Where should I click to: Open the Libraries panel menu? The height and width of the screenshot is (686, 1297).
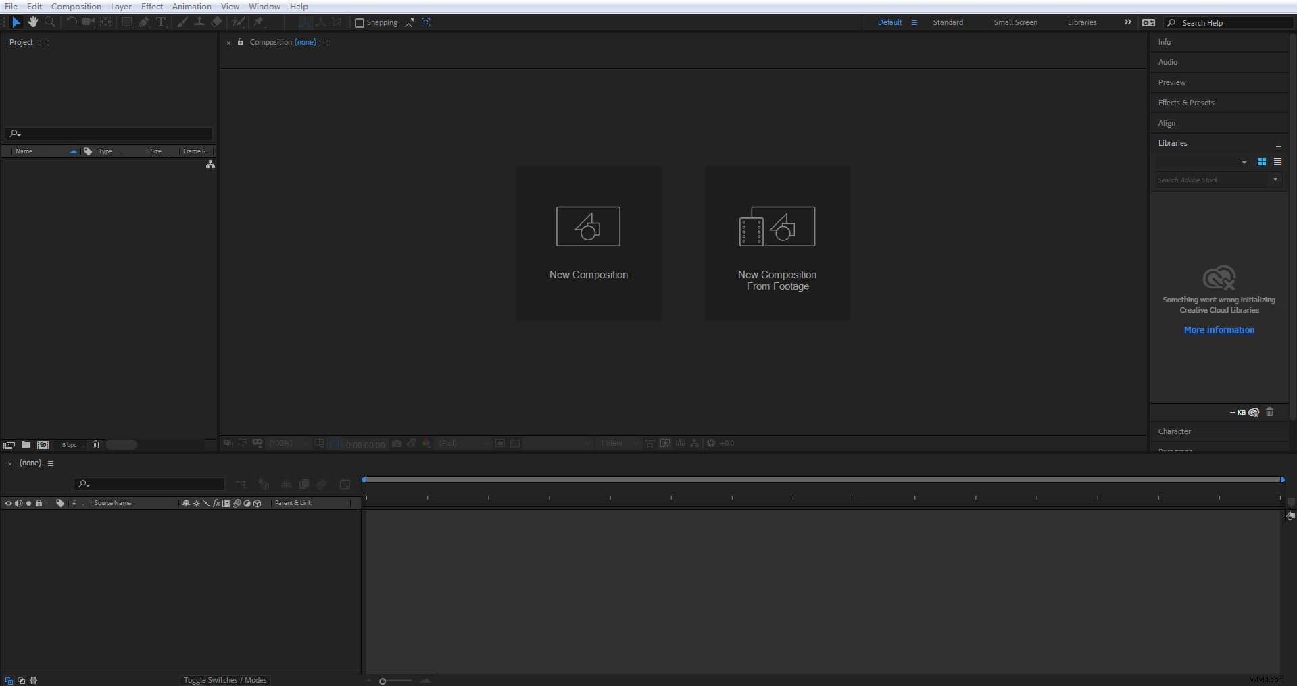point(1278,144)
